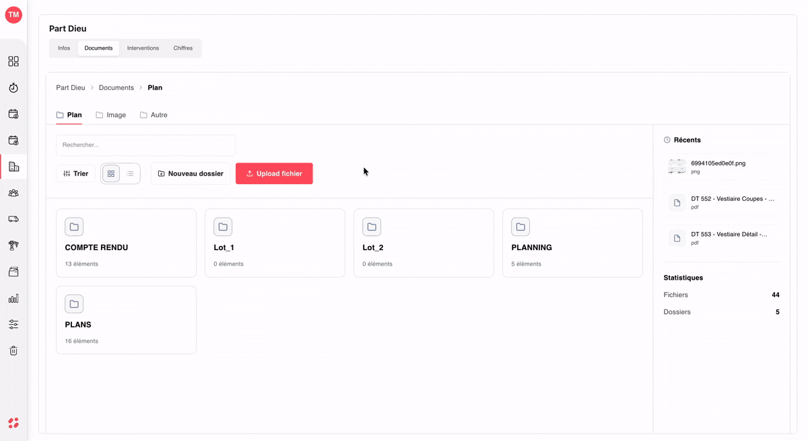The width and height of the screenshot is (808, 441).
Task: Click the Upload fichier button
Action: (x=274, y=173)
